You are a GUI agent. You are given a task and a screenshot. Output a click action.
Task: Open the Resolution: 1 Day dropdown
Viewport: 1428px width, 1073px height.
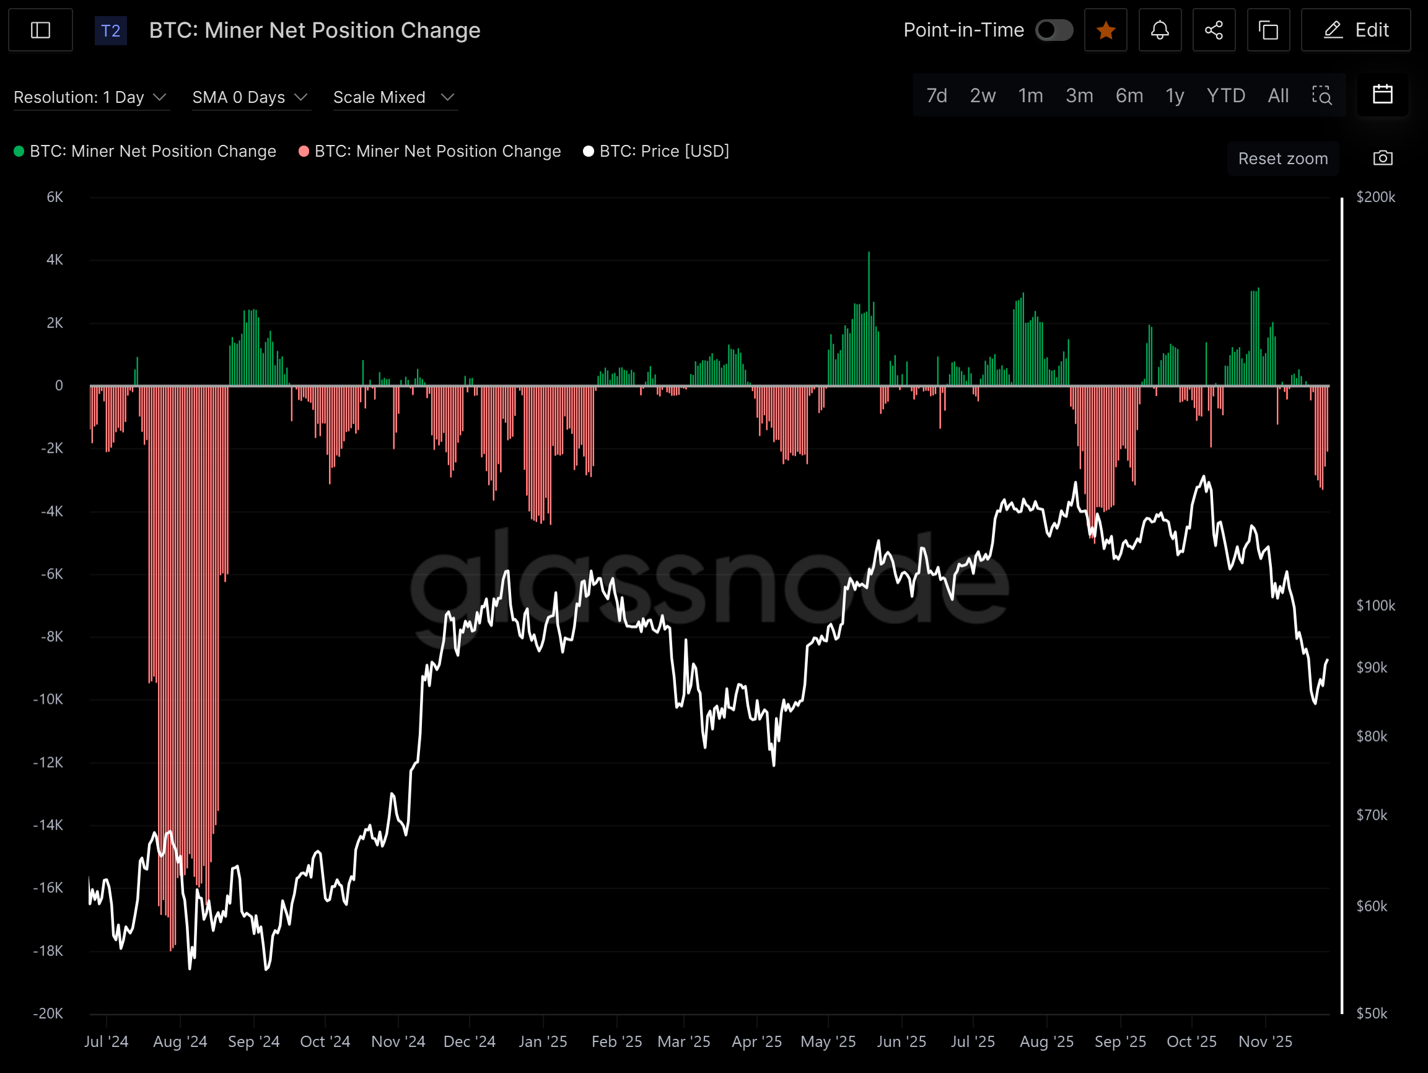(x=90, y=97)
